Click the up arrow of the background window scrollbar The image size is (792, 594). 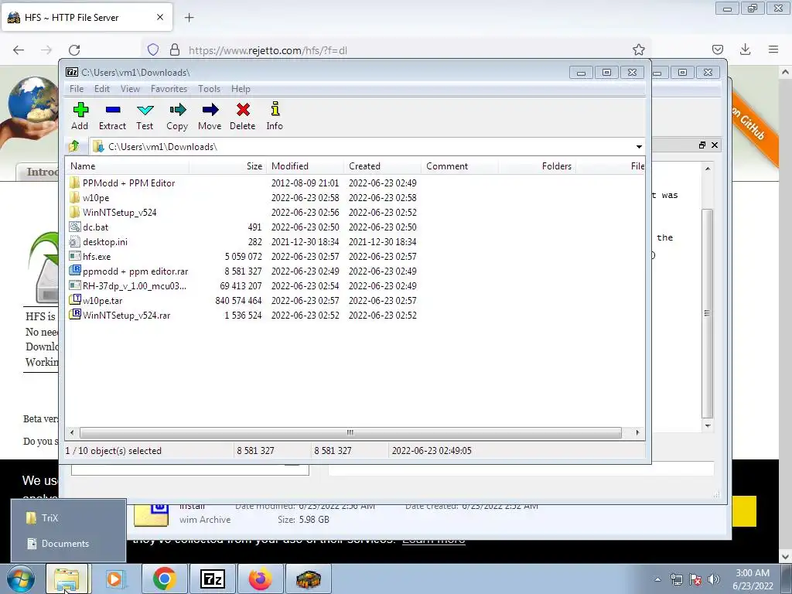708,169
